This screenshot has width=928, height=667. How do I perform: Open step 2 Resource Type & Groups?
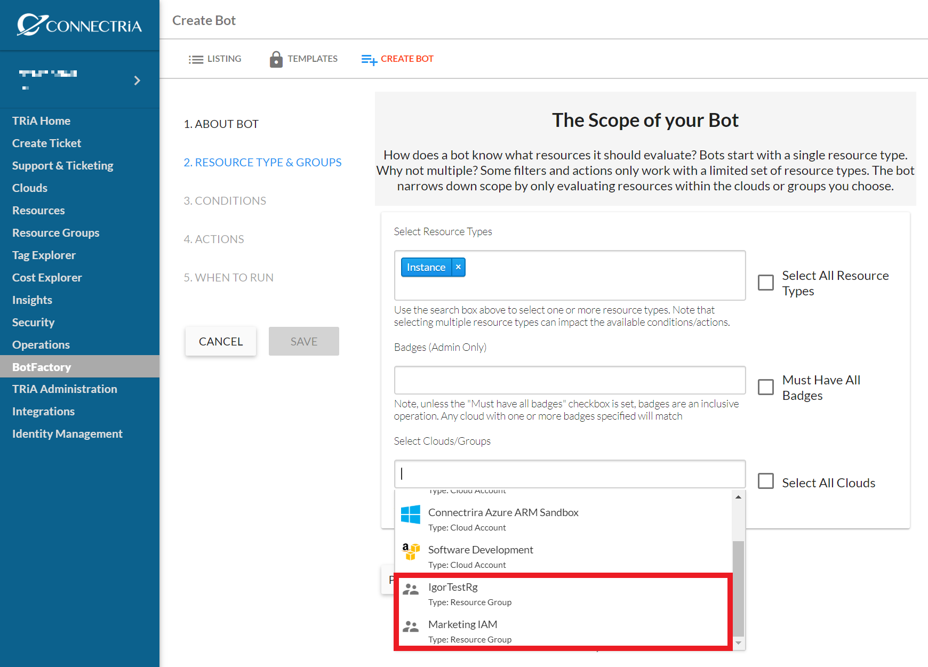pos(262,162)
